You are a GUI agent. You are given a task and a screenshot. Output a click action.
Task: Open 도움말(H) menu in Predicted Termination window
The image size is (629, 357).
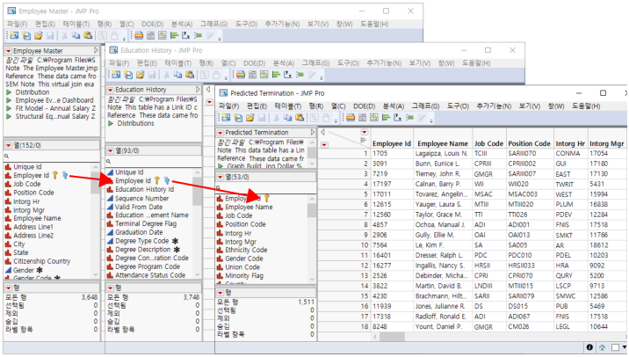click(x=586, y=106)
